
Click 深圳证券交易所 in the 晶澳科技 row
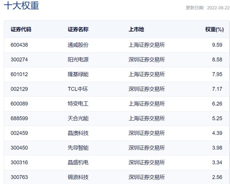146,133
